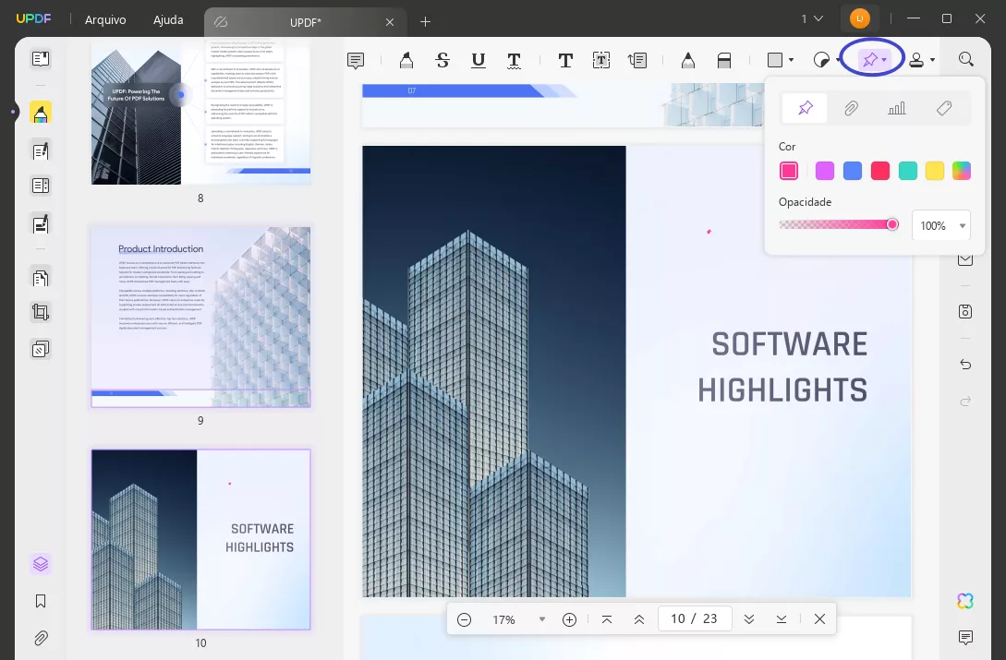Close the bottom navigation bar
1006x660 pixels.
(819, 619)
